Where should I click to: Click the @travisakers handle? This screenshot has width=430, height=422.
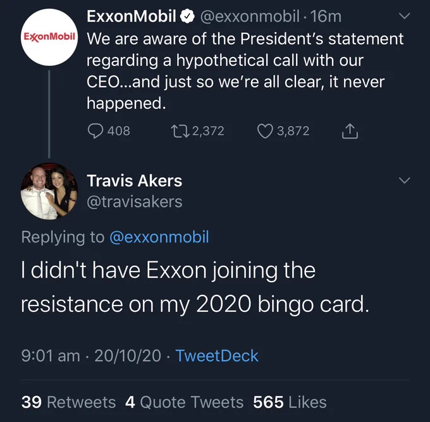click(x=134, y=202)
